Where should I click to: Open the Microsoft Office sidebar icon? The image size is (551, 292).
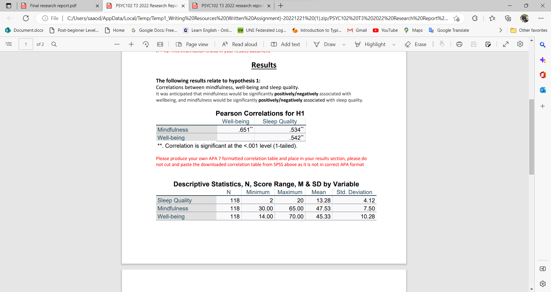point(543,75)
